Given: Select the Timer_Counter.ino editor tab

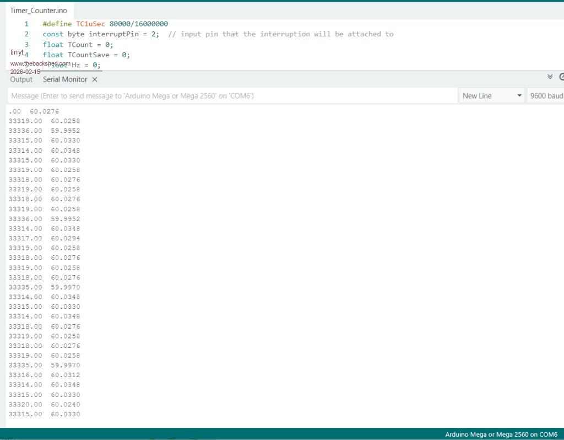Looking at the screenshot, I should (39, 10).
